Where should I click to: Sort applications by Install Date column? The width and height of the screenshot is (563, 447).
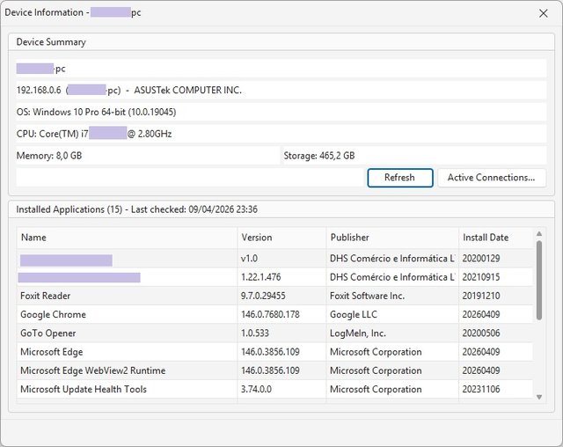coord(496,238)
